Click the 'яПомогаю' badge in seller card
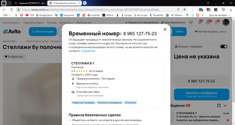This screenshot has height=125, width=235. [x=130, y=103]
